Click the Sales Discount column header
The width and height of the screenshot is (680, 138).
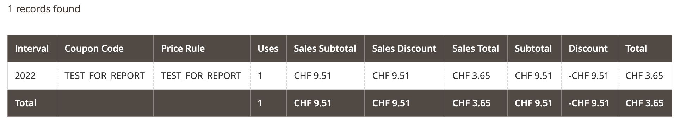404,49
